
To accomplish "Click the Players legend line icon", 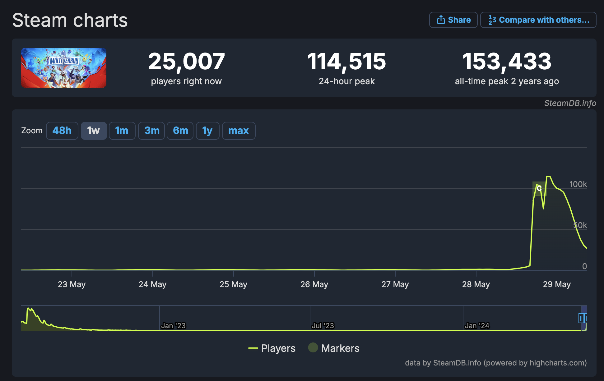I will point(253,348).
